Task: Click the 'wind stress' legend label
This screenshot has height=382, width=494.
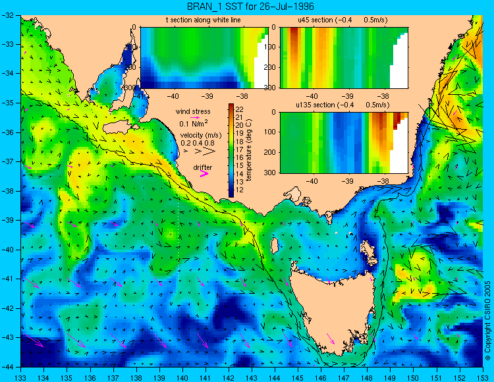Action: (x=193, y=111)
